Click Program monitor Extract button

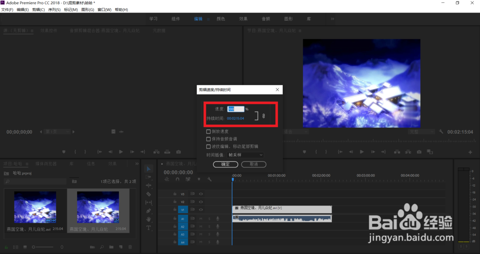408,152
